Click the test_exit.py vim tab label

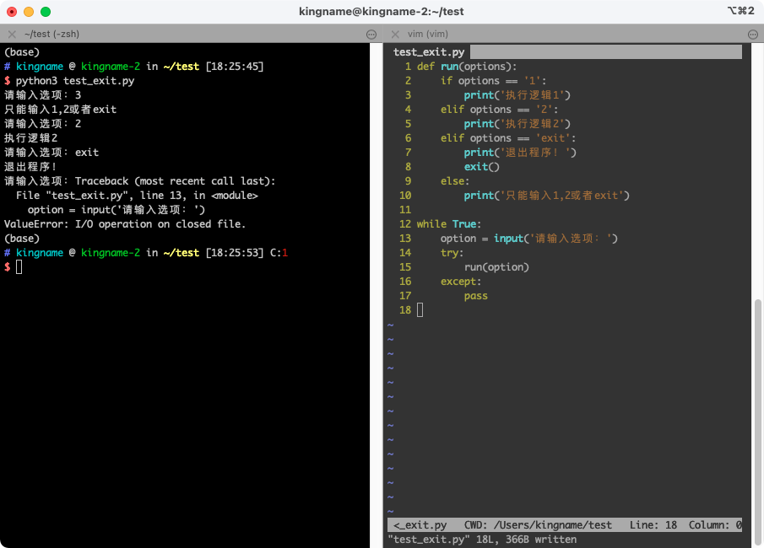pyautogui.click(x=429, y=52)
